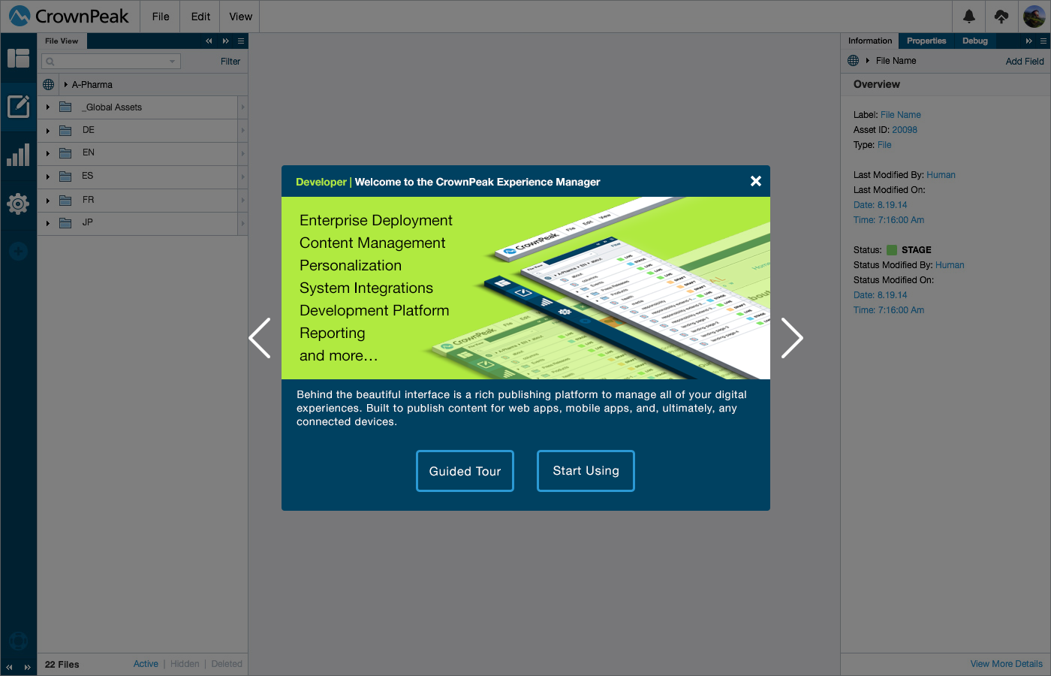The height and width of the screenshot is (676, 1051).
Task: Show Deleted files filter
Action: click(x=227, y=664)
